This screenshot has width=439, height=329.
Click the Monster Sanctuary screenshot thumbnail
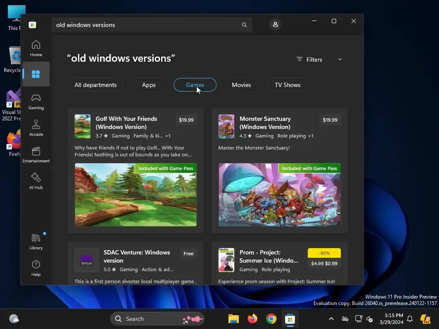(280, 195)
